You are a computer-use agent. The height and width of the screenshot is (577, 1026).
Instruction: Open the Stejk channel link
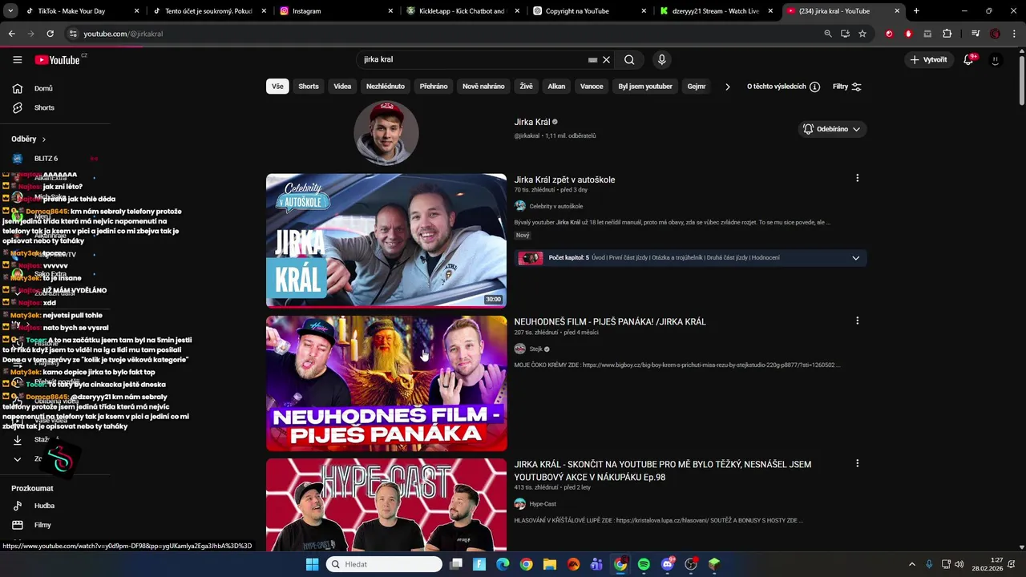point(536,349)
